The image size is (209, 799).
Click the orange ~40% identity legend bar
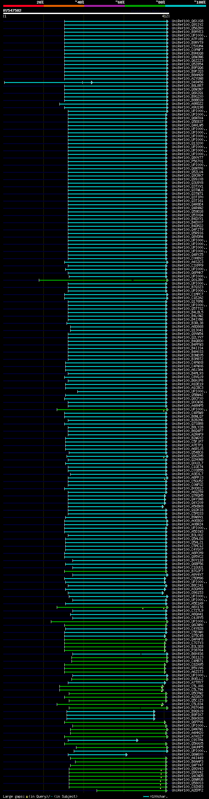pyautogui.click(x=64, y=6)
